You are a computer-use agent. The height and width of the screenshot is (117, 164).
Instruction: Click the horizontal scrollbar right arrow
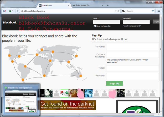(158, 114)
